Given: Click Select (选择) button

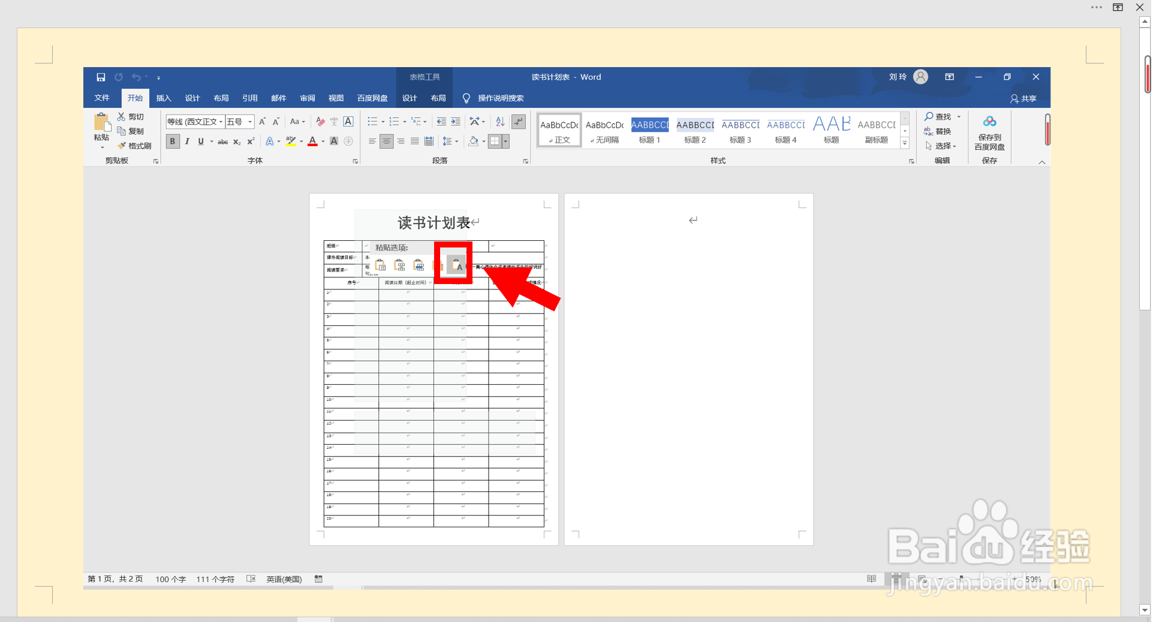Looking at the screenshot, I should (x=940, y=146).
